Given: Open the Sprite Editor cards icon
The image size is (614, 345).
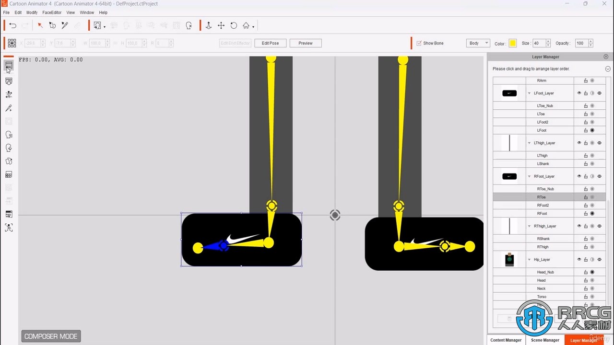Looking at the screenshot, I should pyautogui.click(x=9, y=161).
